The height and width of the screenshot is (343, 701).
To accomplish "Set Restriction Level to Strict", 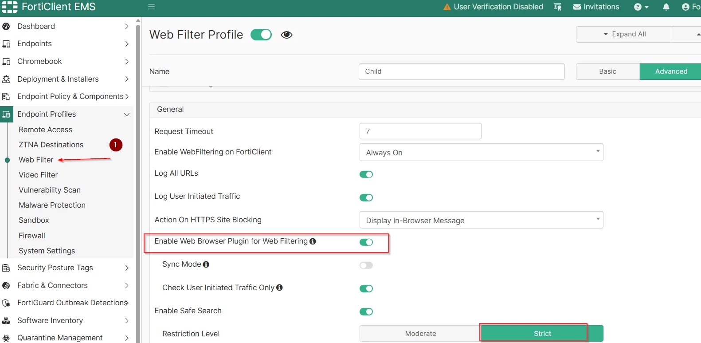I will tap(542, 334).
